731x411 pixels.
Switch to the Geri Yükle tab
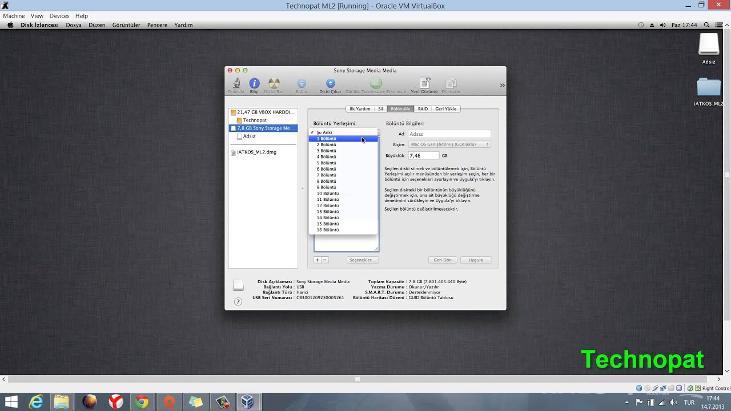pyautogui.click(x=446, y=108)
